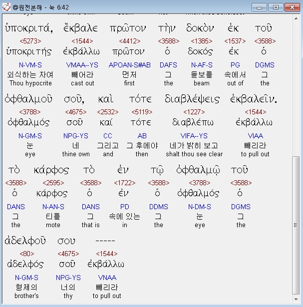Click the English gloss thine own
This screenshot has width=303, height=307.
point(76,154)
